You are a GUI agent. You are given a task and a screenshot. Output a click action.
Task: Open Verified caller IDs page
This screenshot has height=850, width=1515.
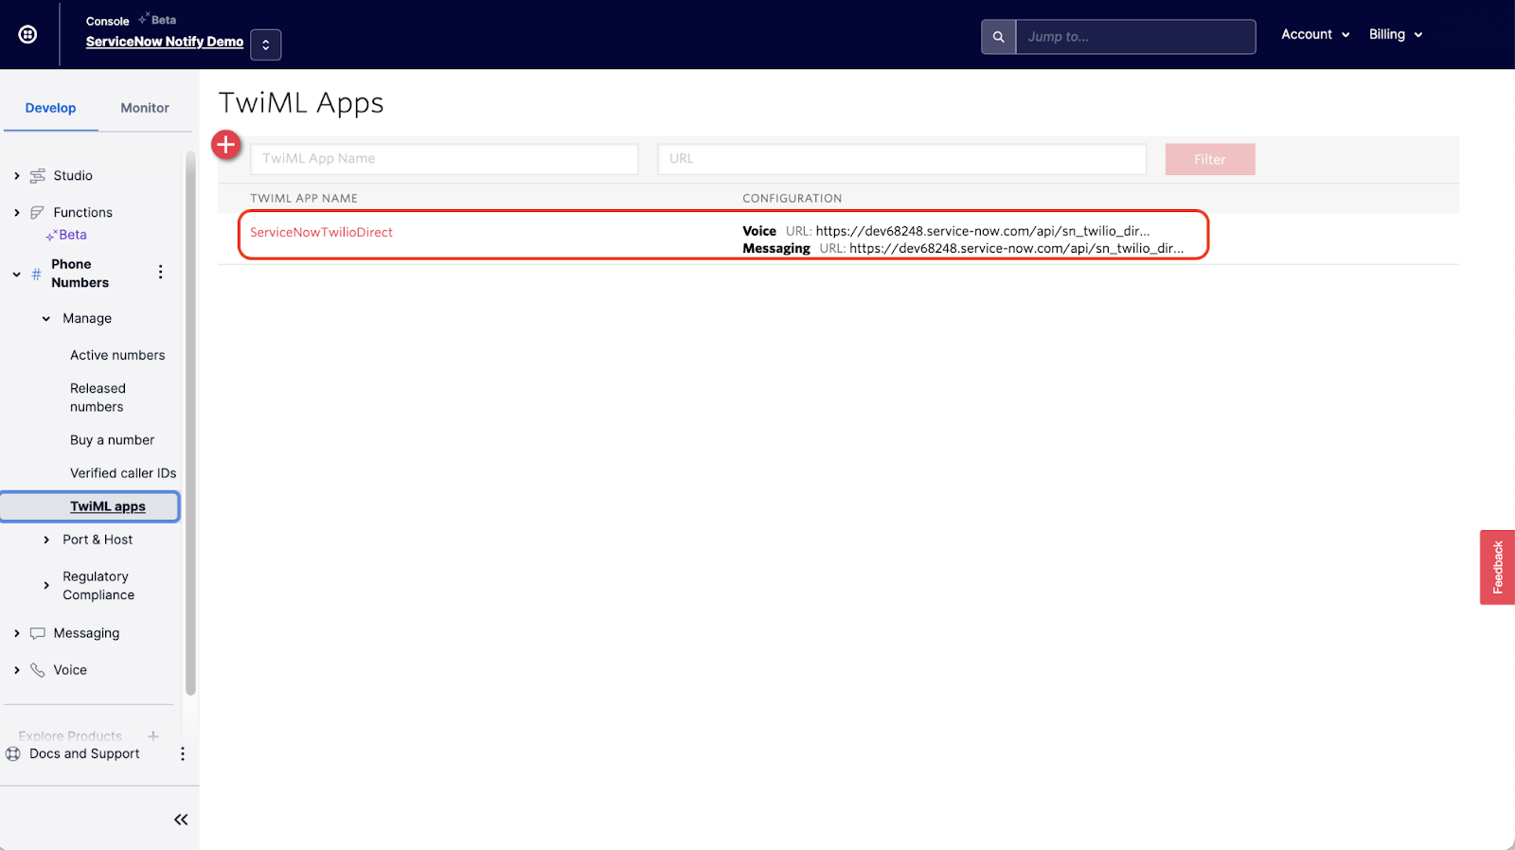[123, 473]
